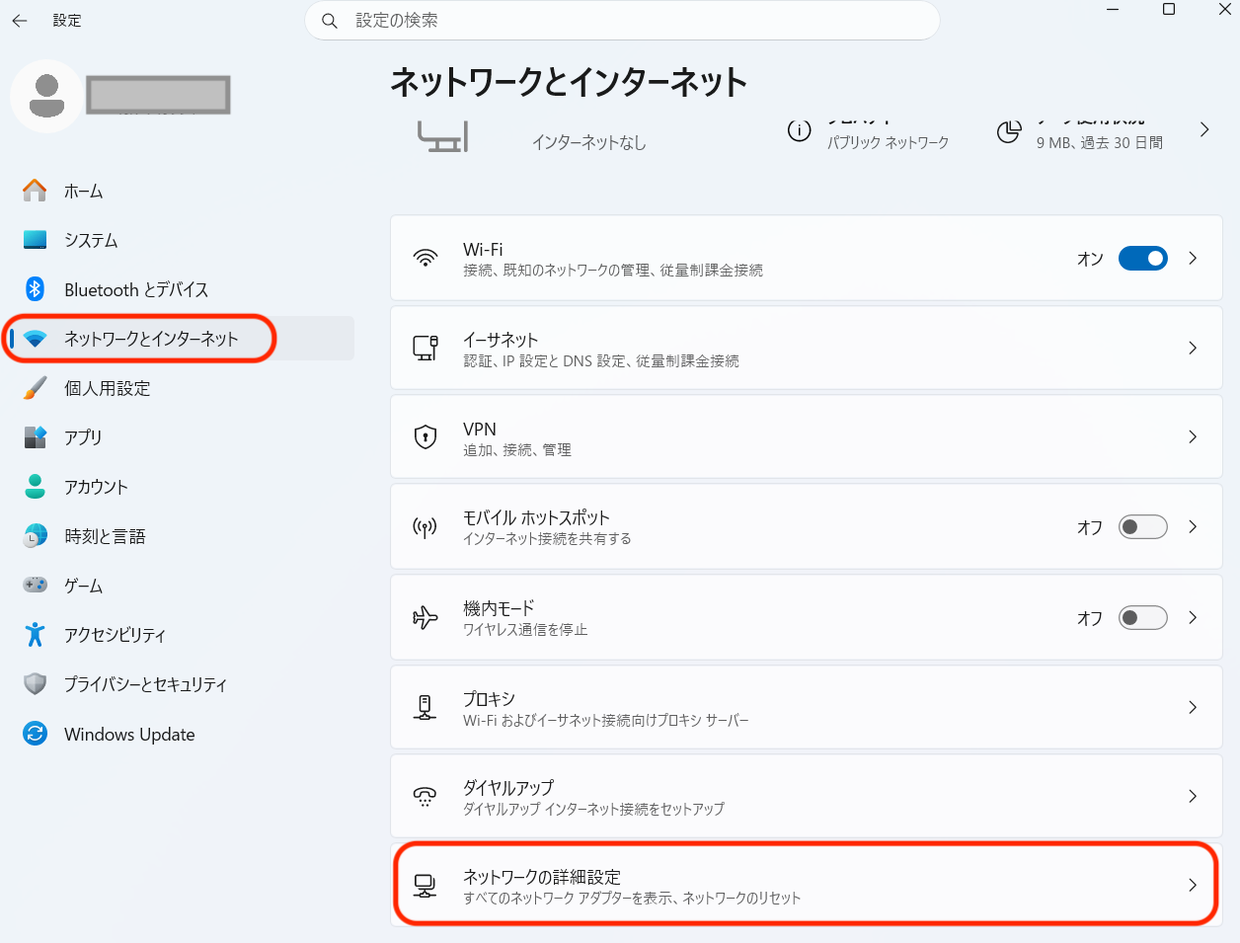This screenshot has height=943, width=1240.
Task: Click パブリック ネットワーク properties link
Action: click(888, 143)
